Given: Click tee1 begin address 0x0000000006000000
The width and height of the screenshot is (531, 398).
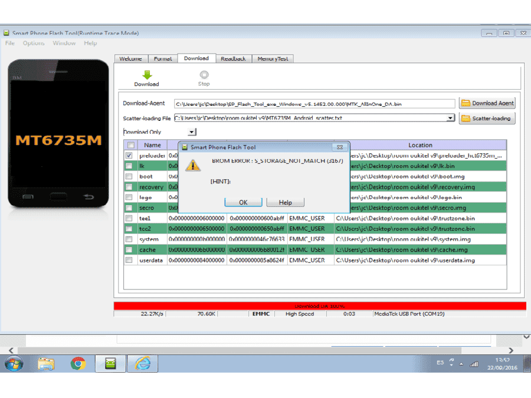Looking at the screenshot, I should (196, 218).
